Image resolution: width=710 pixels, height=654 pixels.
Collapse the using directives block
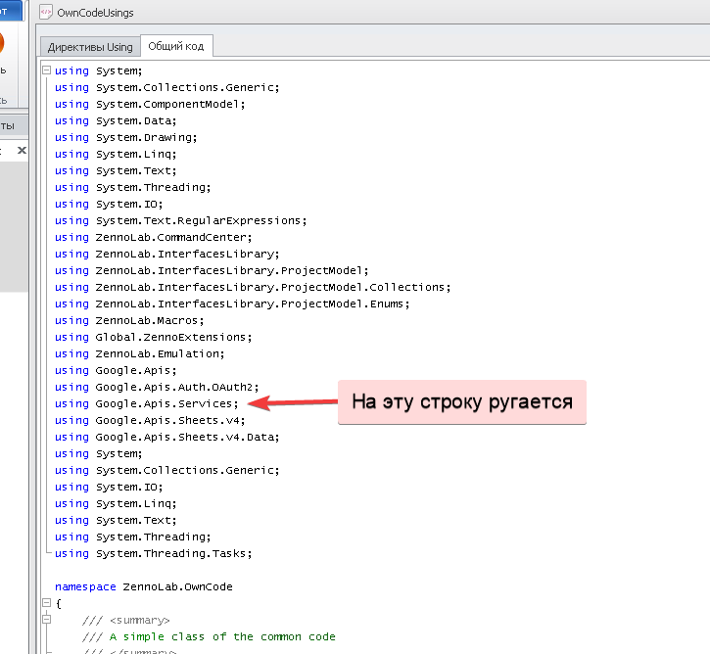(x=46, y=70)
